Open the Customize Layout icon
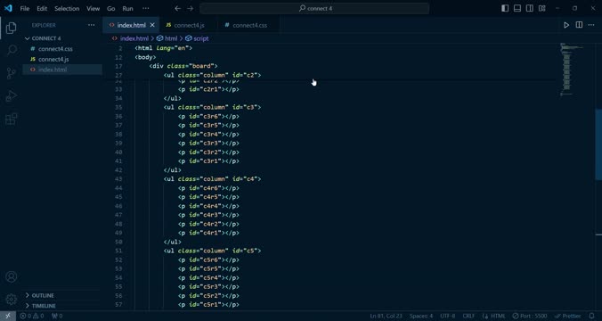 tap(541, 8)
